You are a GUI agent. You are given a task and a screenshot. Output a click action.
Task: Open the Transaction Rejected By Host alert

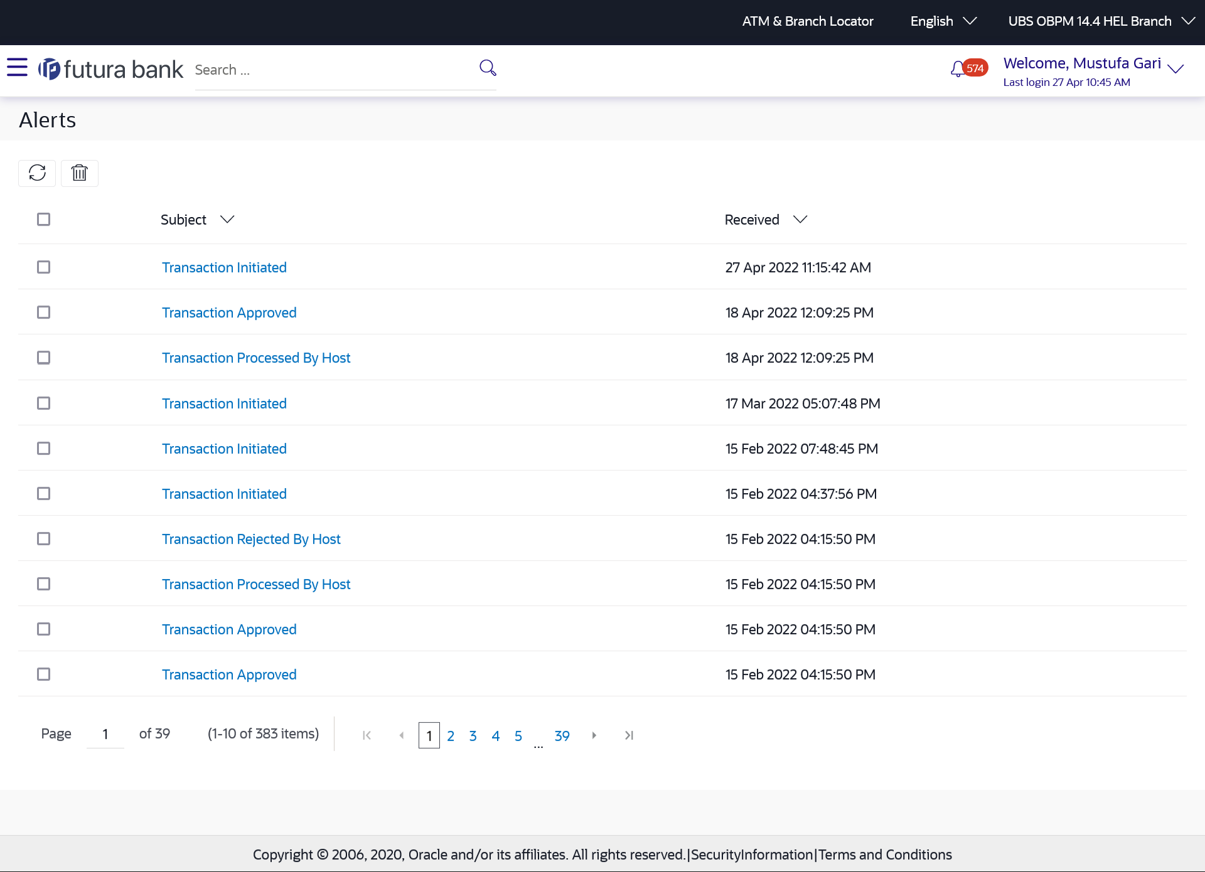click(251, 540)
